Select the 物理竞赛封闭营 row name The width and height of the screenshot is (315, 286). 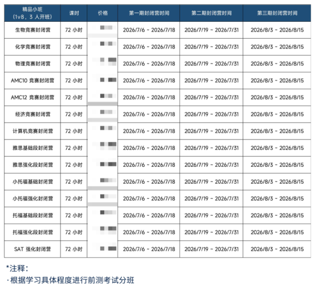[33, 64]
